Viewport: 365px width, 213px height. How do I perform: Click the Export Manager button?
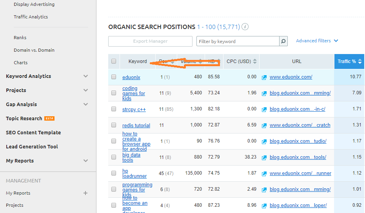pyautogui.click(x=151, y=41)
